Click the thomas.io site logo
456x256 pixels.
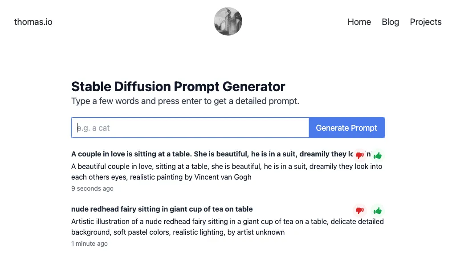pyautogui.click(x=33, y=22)
